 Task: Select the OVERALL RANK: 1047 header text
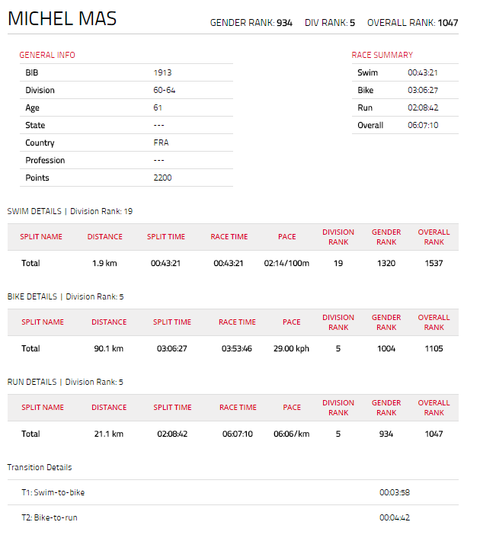413,23
